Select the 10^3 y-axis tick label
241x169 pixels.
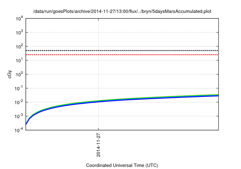[x=19, y=32]
